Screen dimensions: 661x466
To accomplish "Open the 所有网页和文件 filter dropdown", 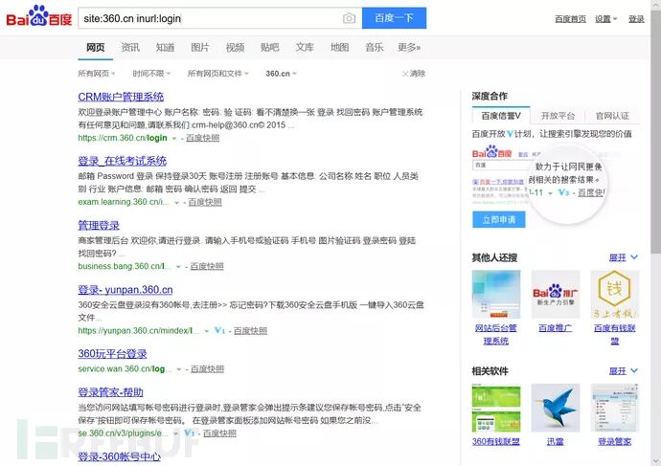I will (x=218, y=74).
